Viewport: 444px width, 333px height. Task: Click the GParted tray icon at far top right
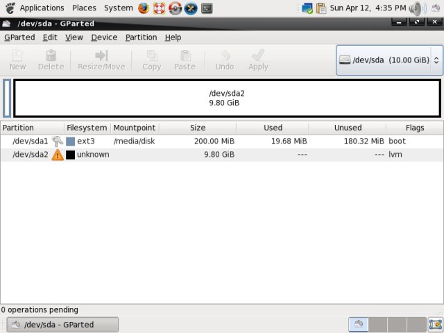pyautogui.click(x=436, y=8)
